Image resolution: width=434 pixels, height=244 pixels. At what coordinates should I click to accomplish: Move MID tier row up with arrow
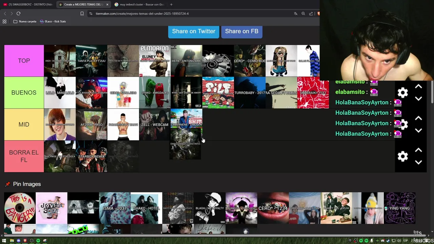tap(418, 118)
